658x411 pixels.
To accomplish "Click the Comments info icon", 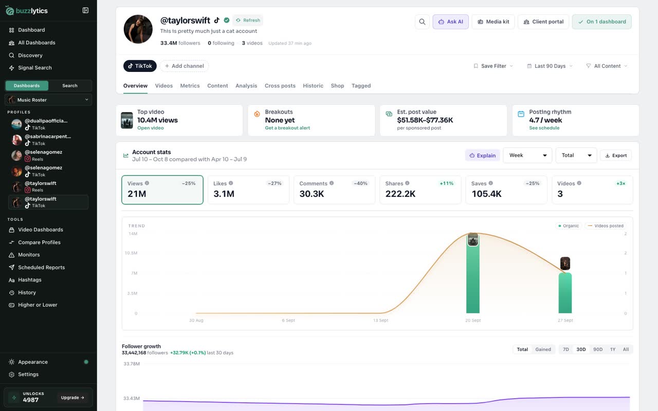I will (x=332, y=183).
